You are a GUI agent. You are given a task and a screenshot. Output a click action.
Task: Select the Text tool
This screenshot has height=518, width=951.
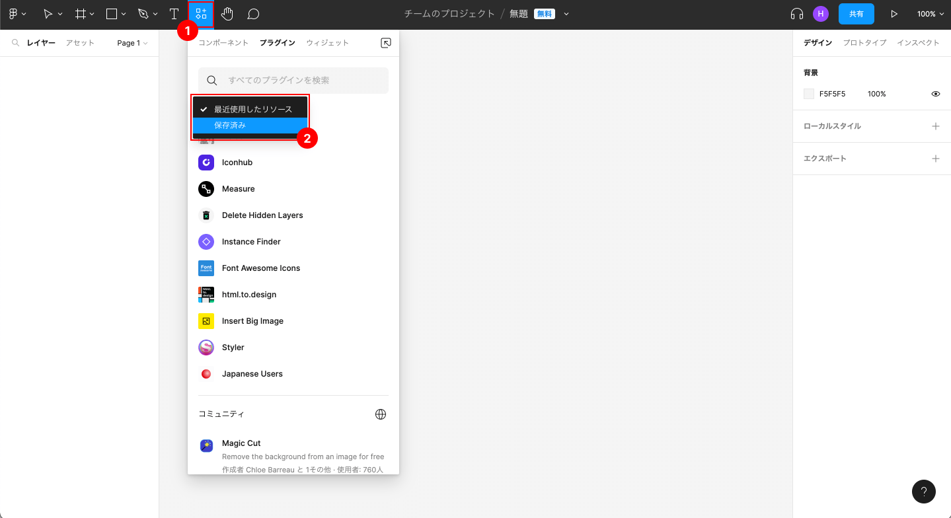[174, 14]
